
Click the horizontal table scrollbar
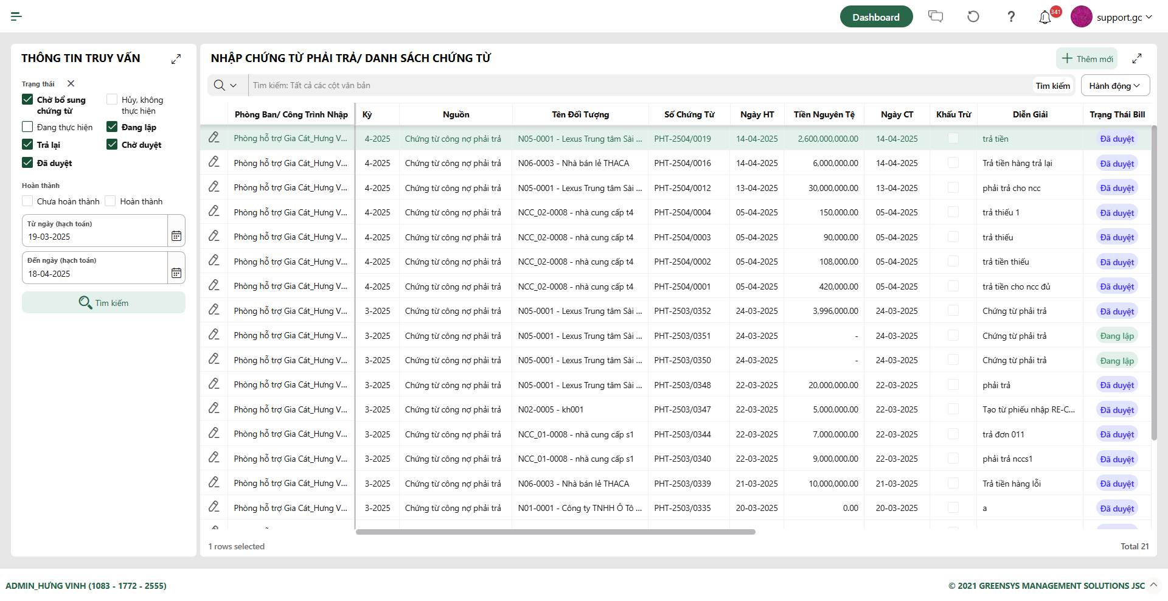[555, 532]
